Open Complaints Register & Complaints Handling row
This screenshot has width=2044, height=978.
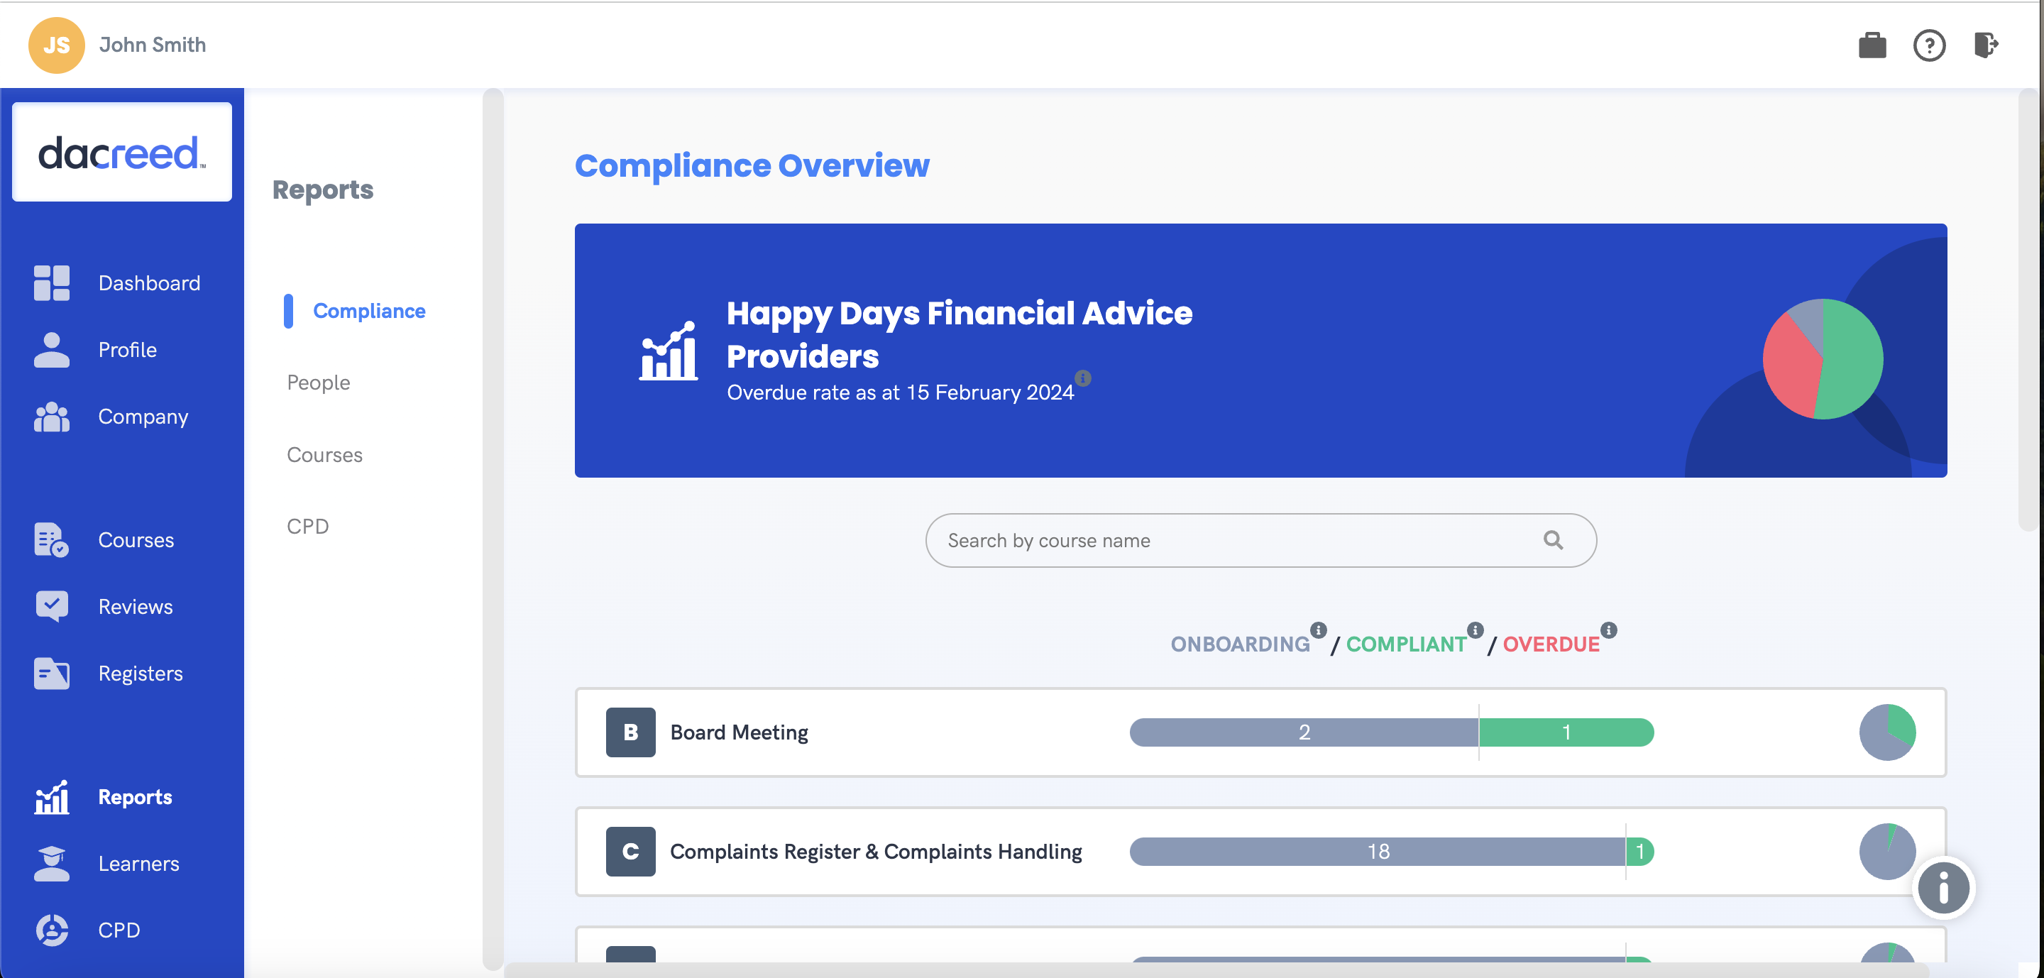coord(1261,851)
